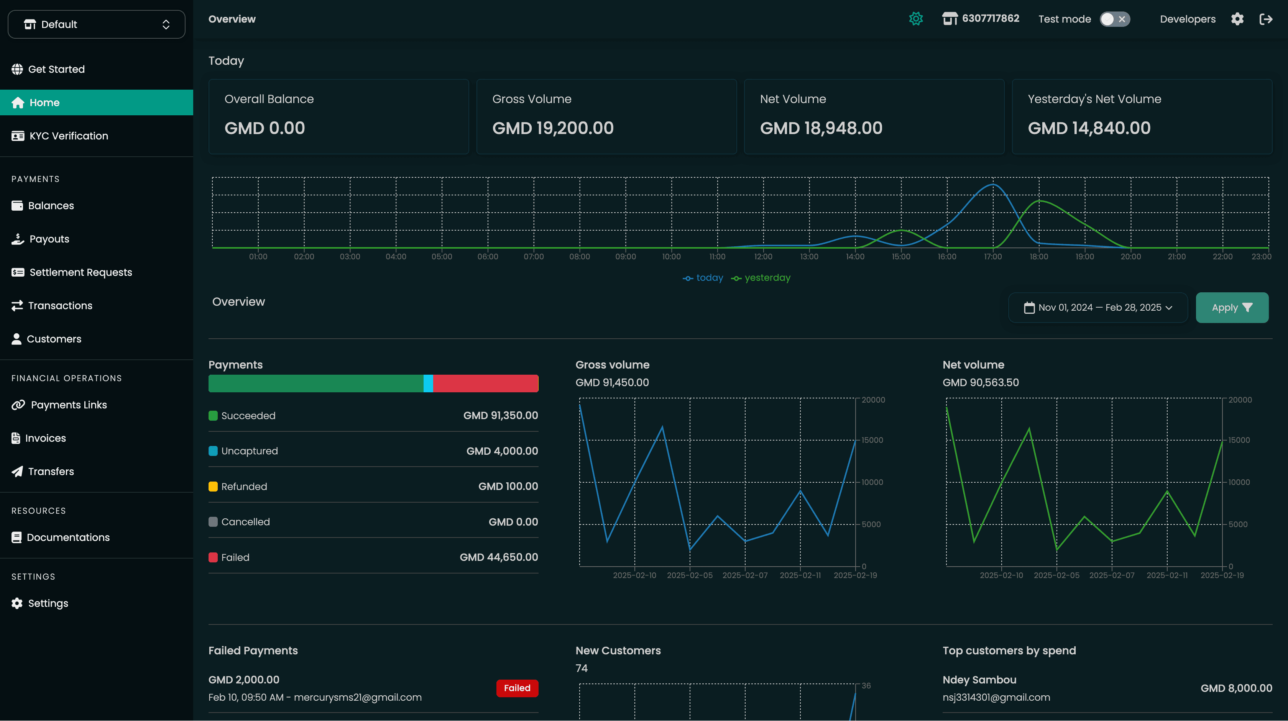Click nsj3314301@gmail.com email text
This screenshot has height=721, width=1288.
[996, 698]
